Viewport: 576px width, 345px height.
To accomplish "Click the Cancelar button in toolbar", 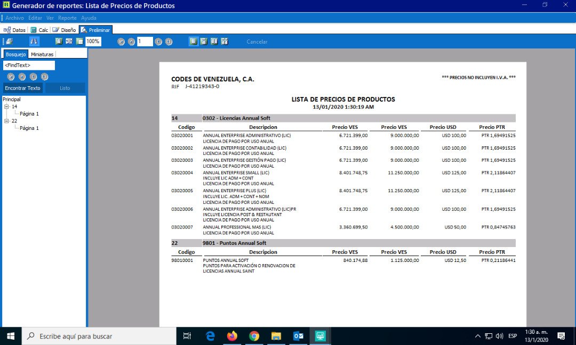I will coord(257,42).
